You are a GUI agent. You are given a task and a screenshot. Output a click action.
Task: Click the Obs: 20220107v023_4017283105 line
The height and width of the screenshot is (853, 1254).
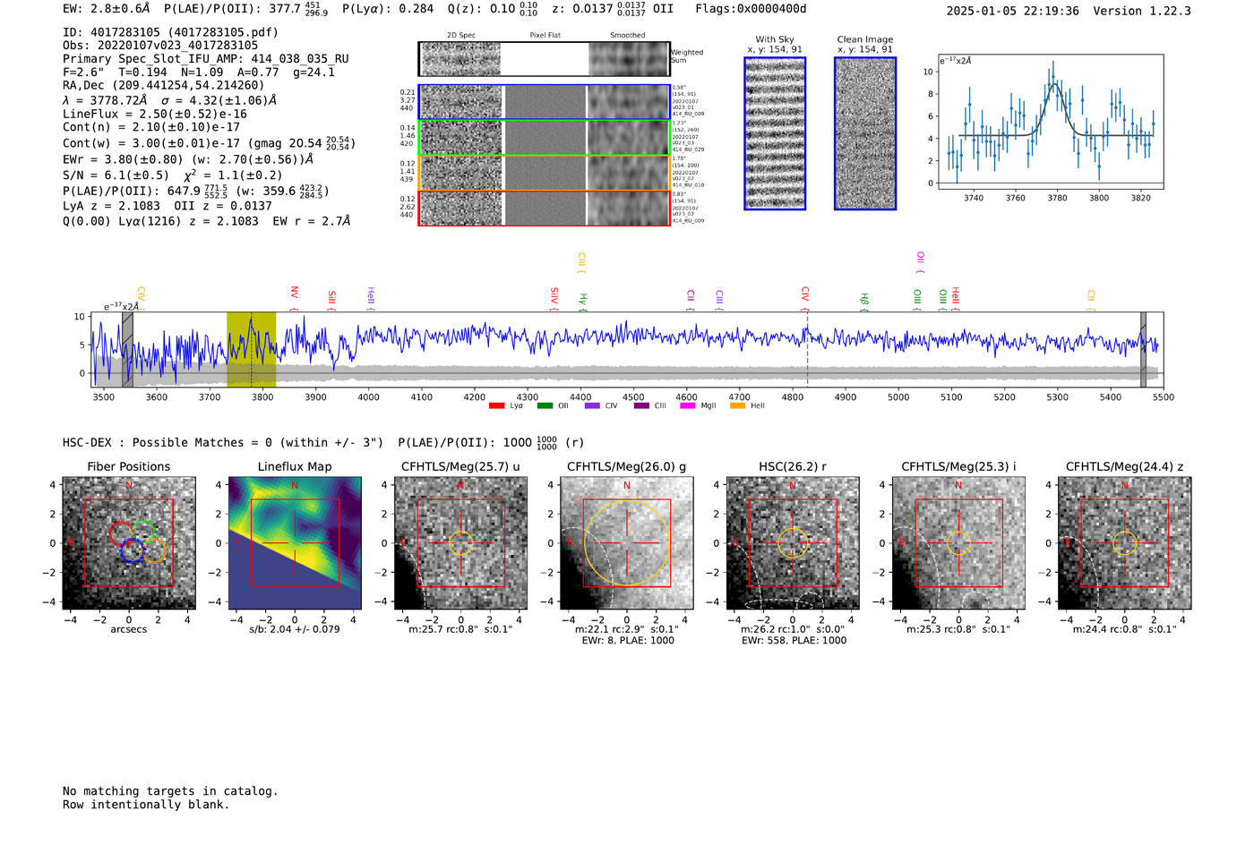coord(160,46)
